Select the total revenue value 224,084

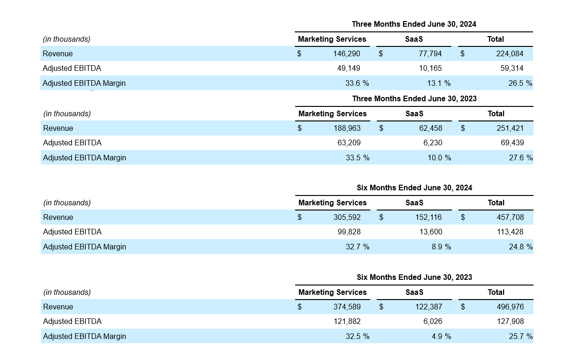[510, 54]
